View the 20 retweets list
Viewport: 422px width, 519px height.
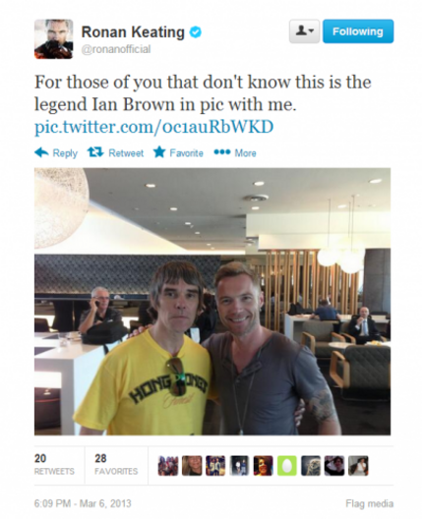pos(54,464)
